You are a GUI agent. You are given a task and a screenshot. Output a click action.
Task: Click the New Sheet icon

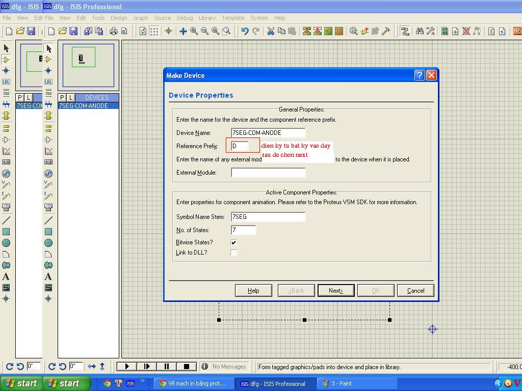pyautogui.click(x=455, y=31)
